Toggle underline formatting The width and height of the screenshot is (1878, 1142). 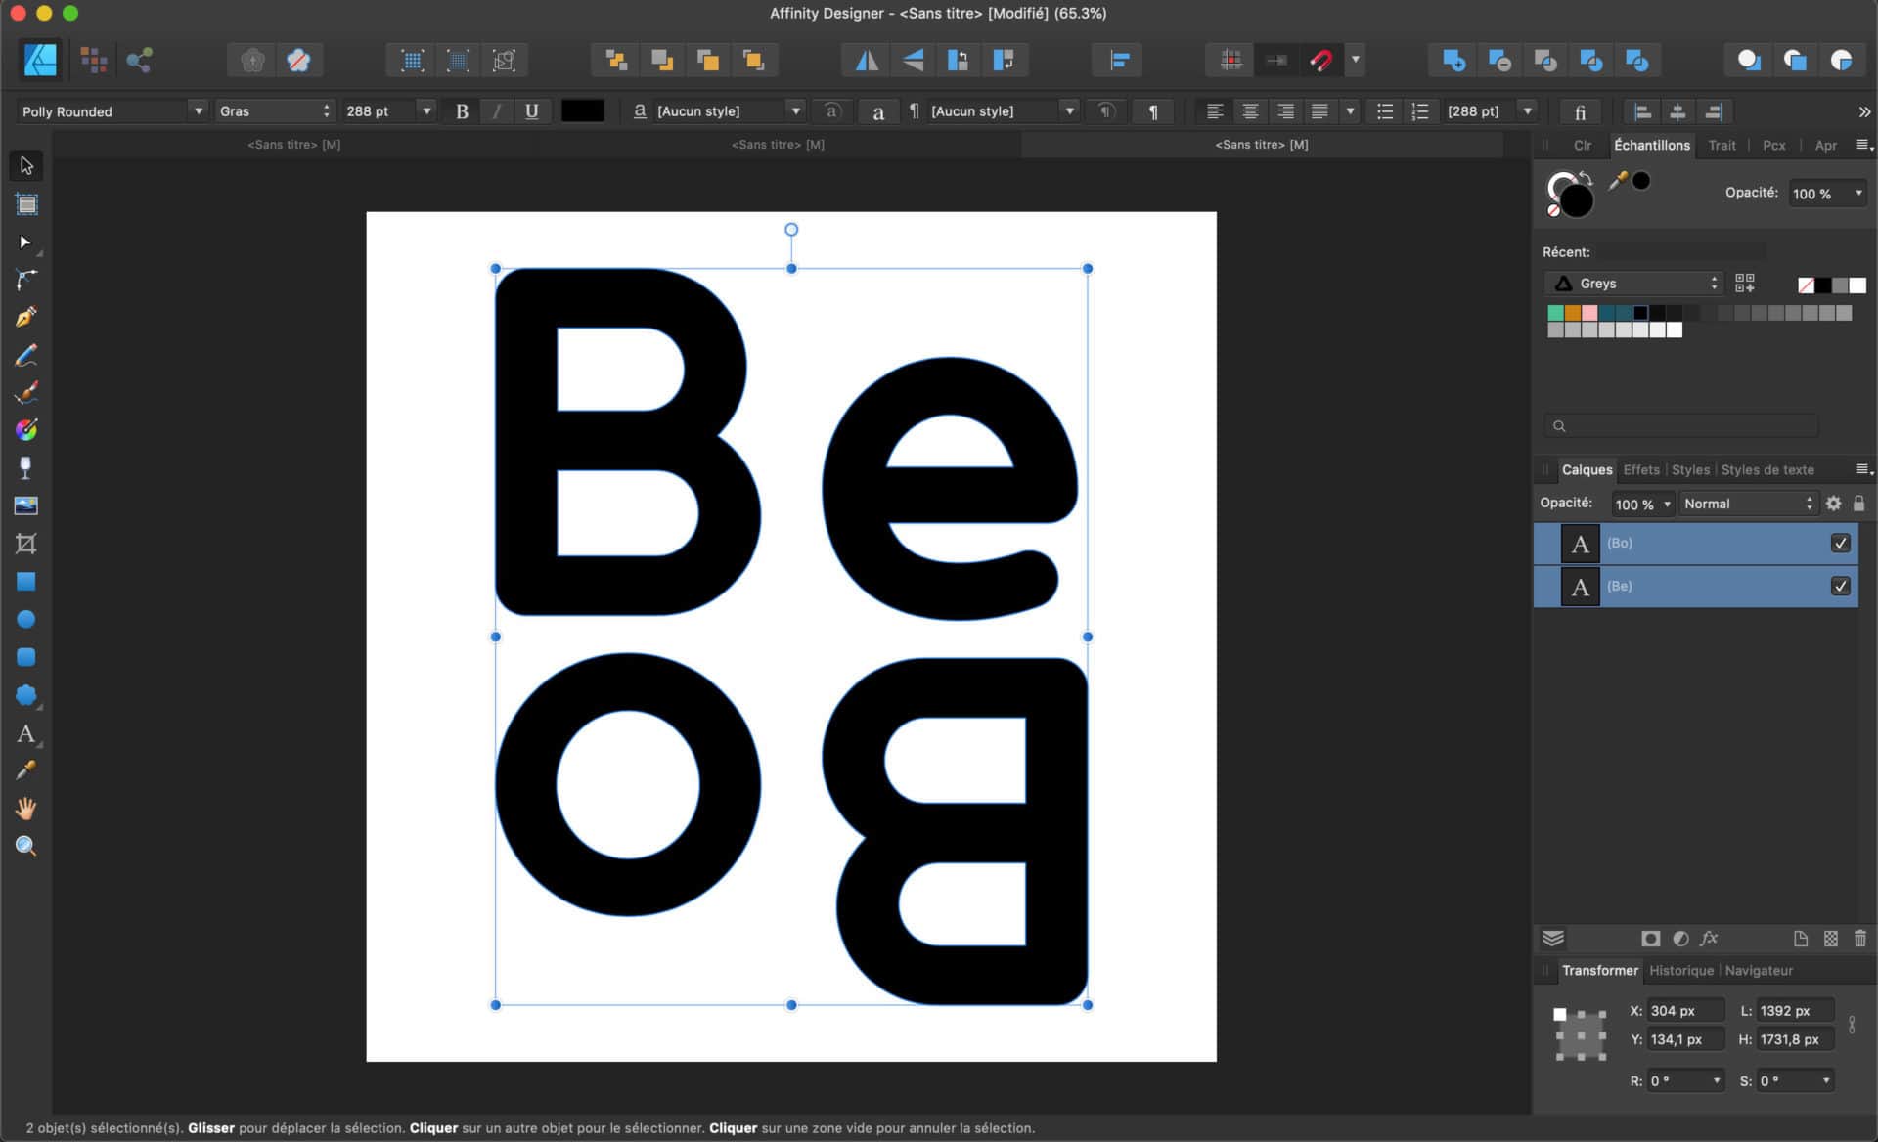tap(532, 110)
